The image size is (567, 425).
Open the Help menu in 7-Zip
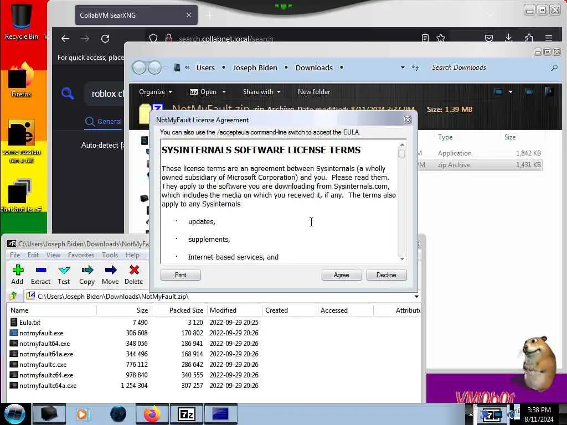(132, 255)
